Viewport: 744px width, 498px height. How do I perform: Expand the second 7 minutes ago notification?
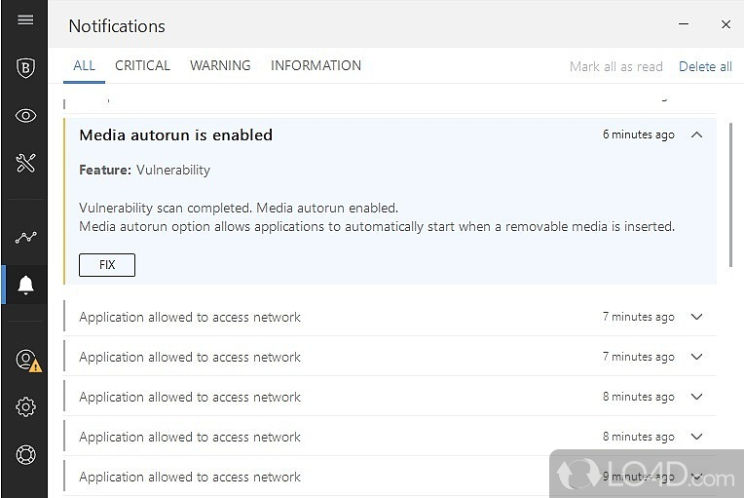pos(696,357)
